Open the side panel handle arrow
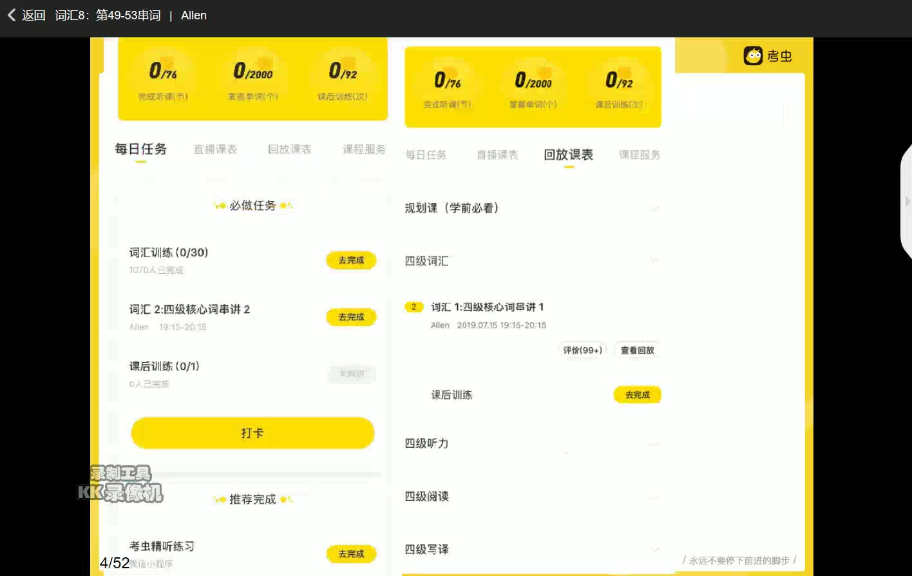912x576 pixels. [x=907, y=202]
